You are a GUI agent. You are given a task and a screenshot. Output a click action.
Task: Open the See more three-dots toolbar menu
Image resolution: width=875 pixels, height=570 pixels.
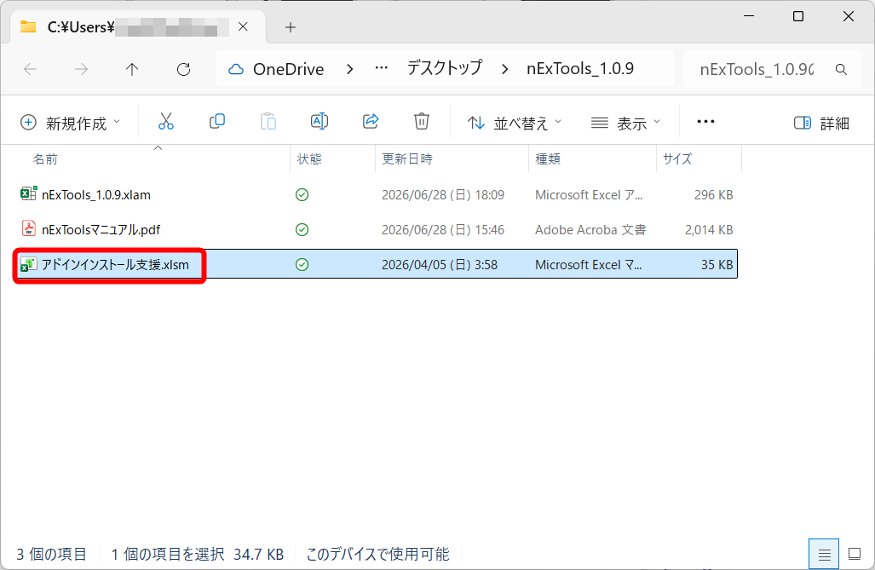706,122
